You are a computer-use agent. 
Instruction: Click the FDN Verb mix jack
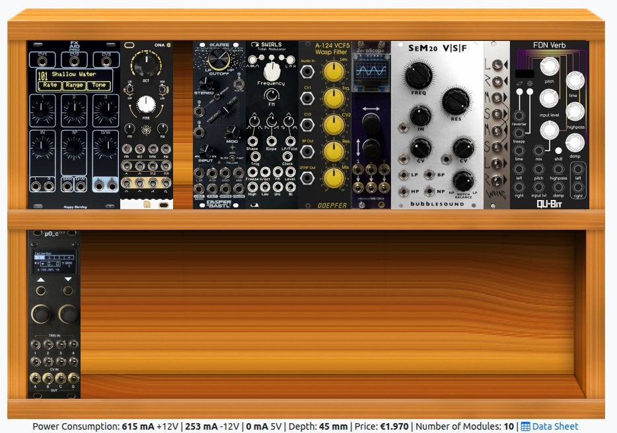point(538,150)
